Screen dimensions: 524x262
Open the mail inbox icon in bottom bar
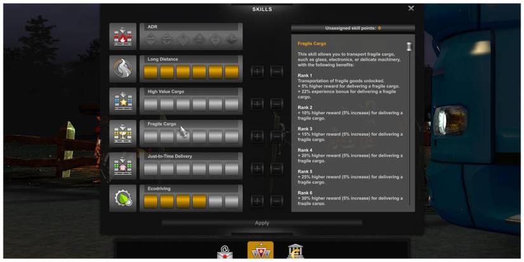pos(225,252)
